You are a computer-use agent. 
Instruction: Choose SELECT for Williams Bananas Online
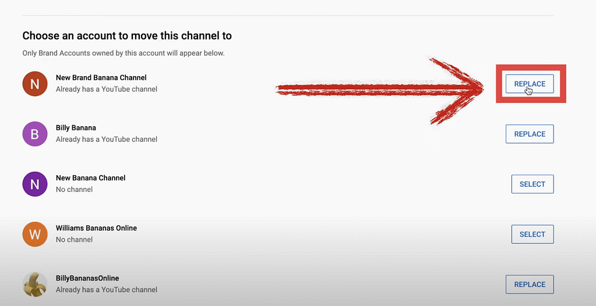click(x=532, y=234)
